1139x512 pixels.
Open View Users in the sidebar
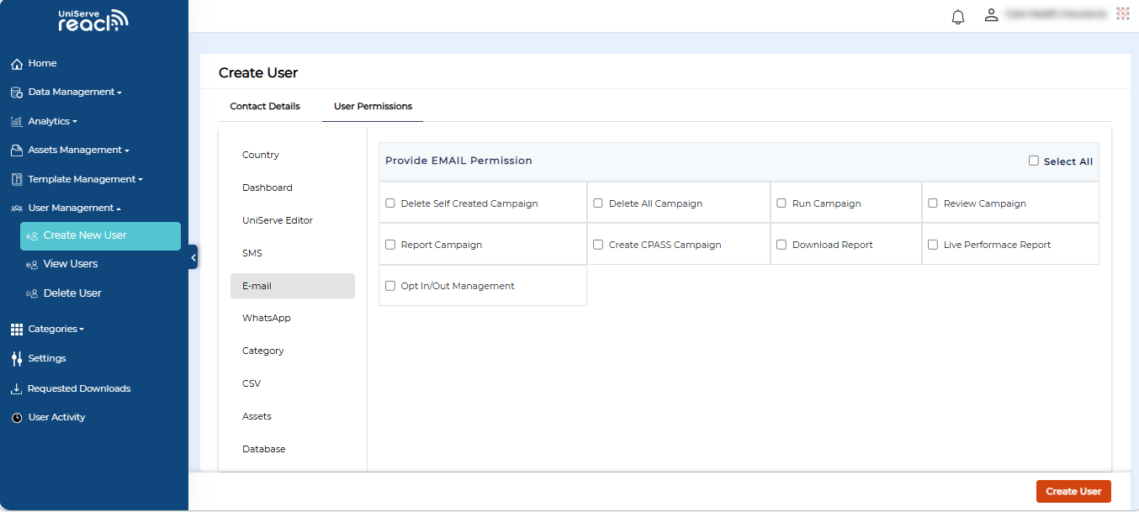(x=71, y=264)
